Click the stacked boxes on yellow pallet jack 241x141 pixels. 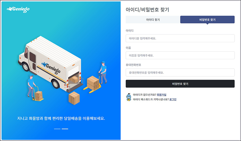93,83
